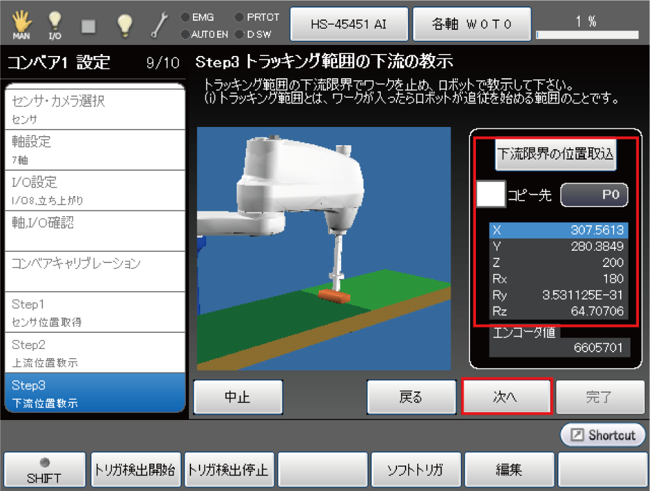Image resolution: width=650 pixels, height=491 pixels.
Task: Open the P0 copy destination selector
Action: click(593, 195)
